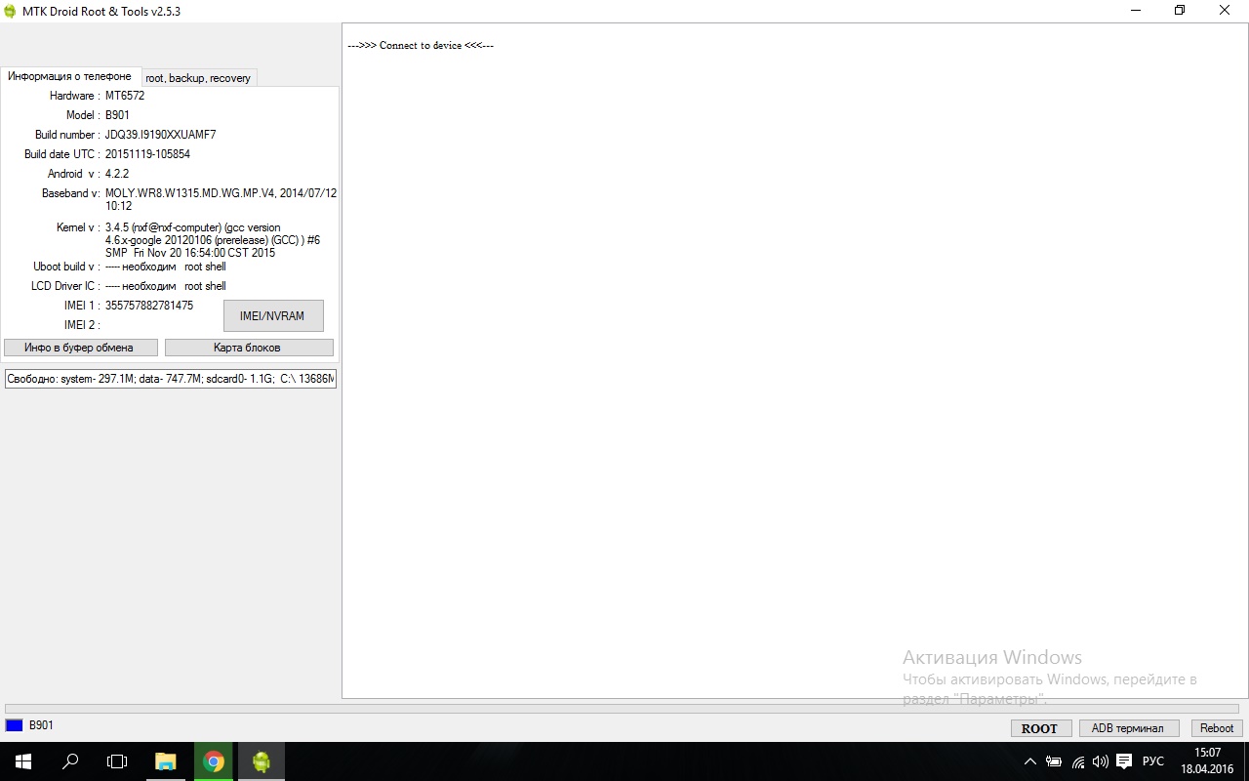1249x781 pixels.
Task: Click the free space info text field
Action: [x=170, y=379]
